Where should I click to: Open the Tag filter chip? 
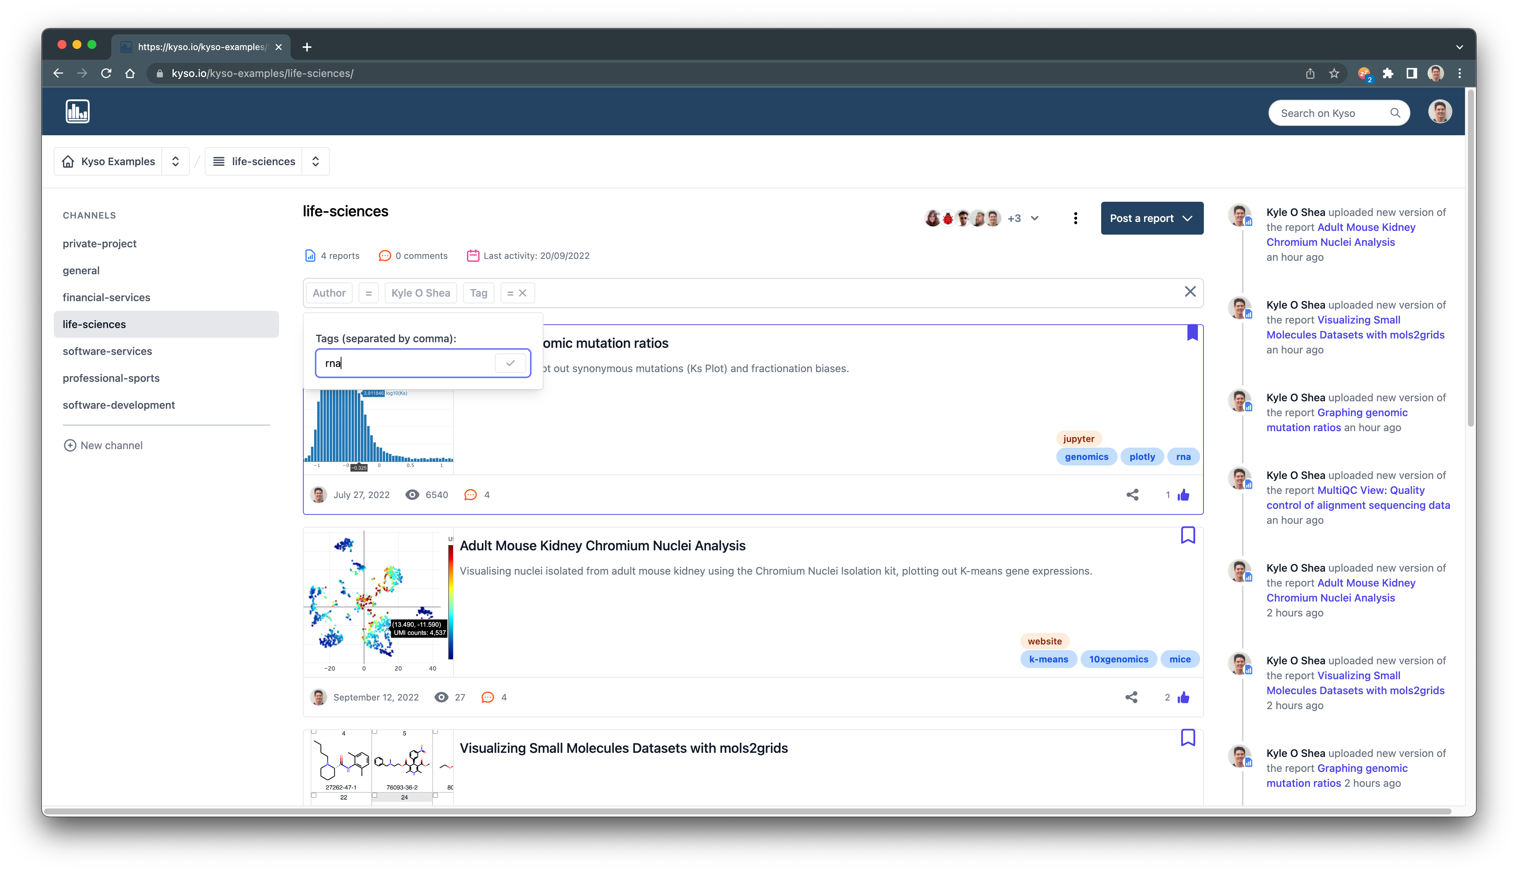478,293
